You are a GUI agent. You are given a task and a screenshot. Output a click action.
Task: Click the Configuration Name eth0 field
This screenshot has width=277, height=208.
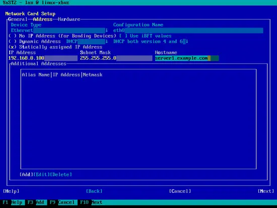click(188, 30)
